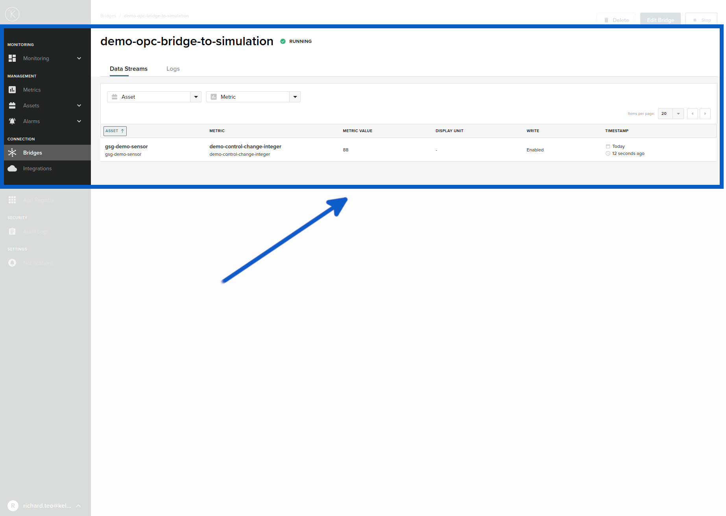Switch to the Logs tab
This screenshot has width=726, height=516.
point(173,68)
